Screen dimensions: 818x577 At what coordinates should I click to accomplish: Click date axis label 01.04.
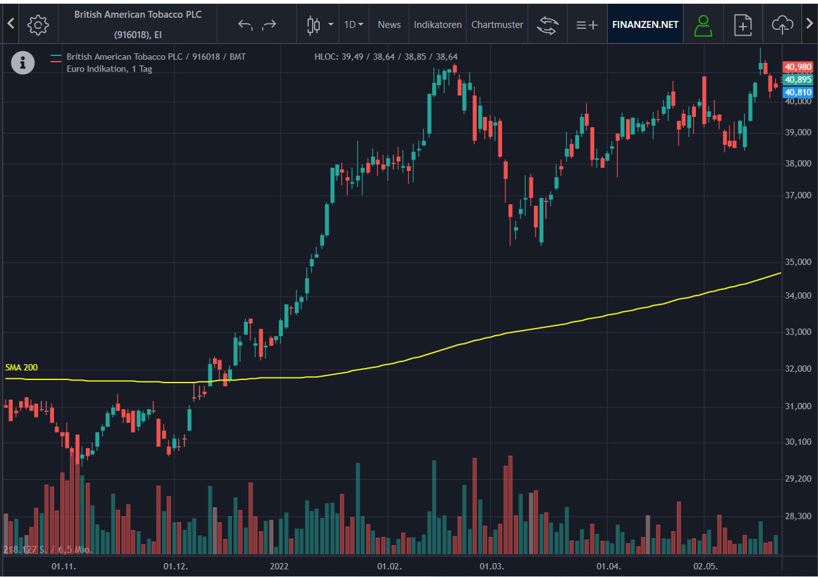tap(608, 566)
